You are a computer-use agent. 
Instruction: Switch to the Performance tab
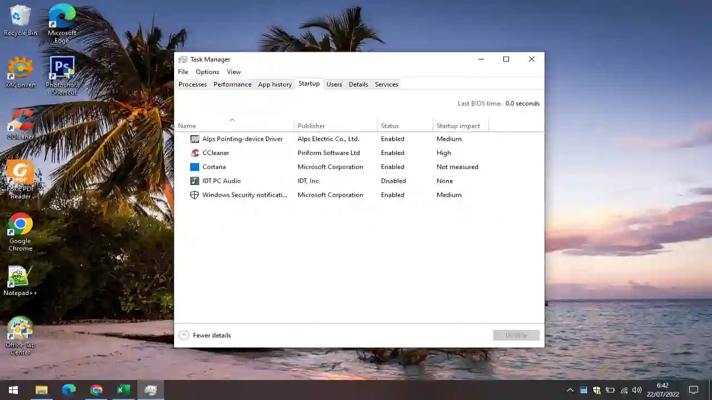pos(233,84)
